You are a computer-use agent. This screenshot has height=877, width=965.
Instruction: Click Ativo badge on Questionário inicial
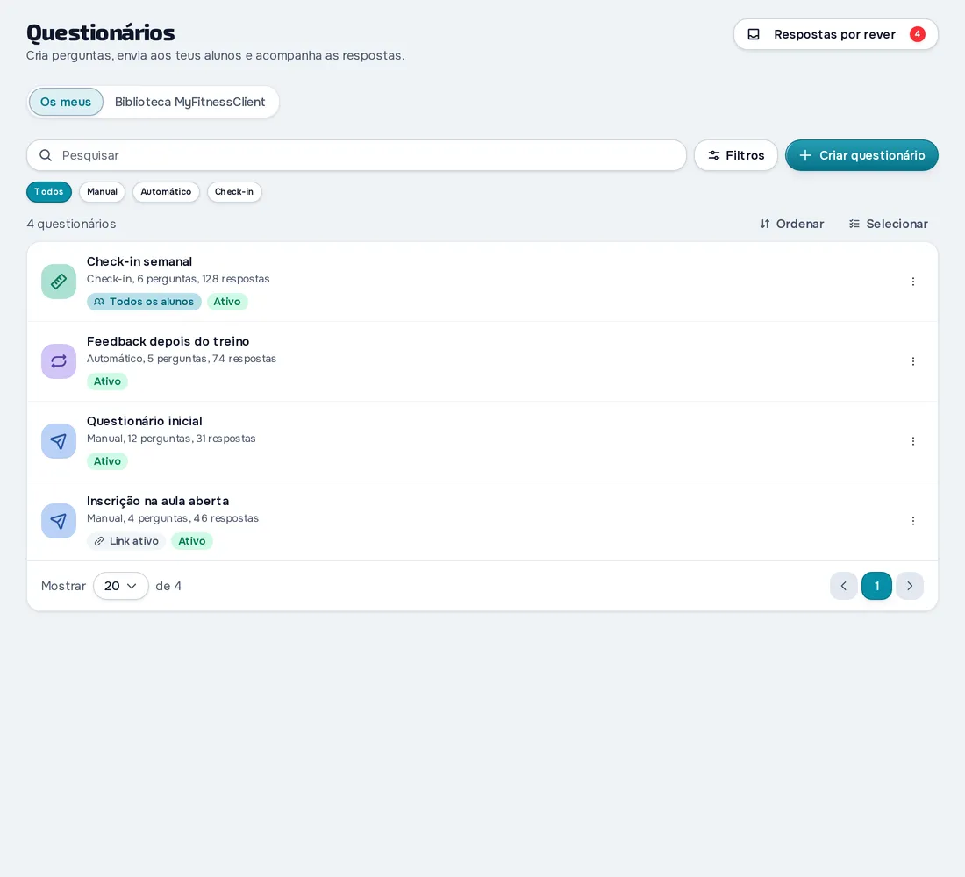click(107, 461)
